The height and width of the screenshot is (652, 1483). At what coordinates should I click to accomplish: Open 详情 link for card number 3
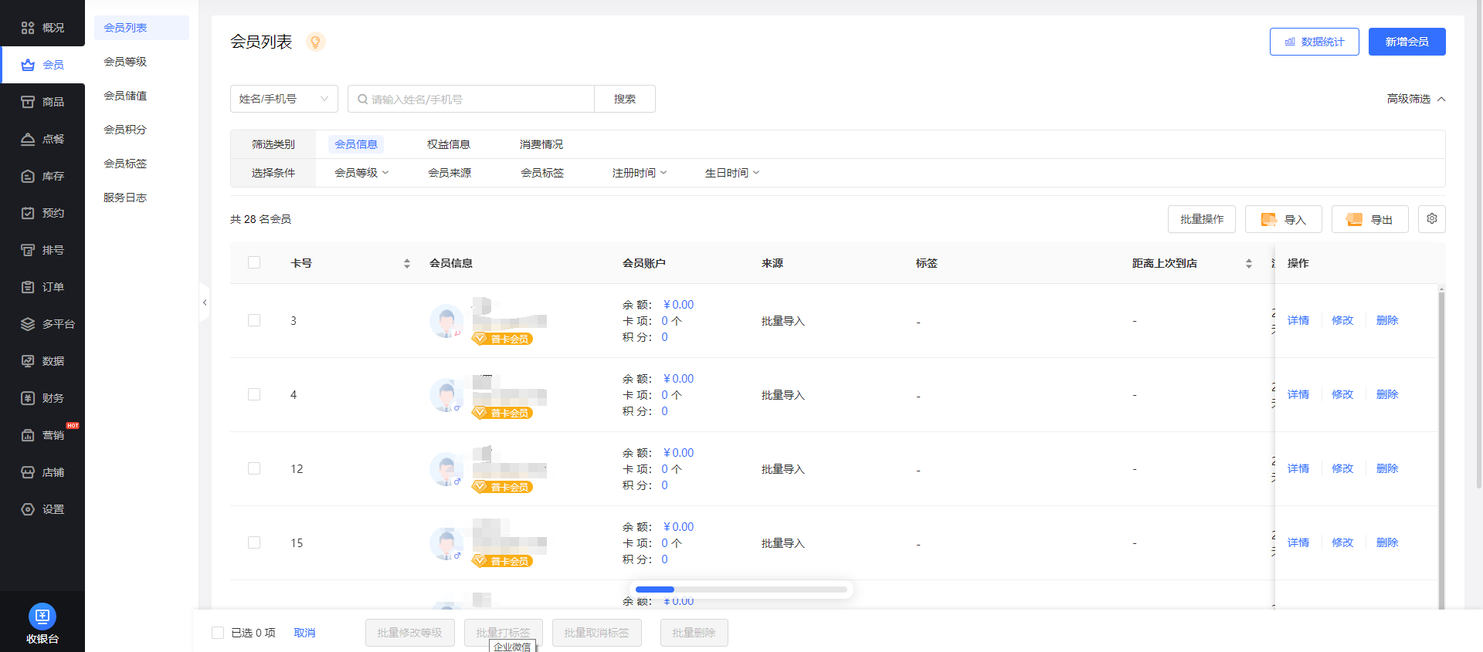1298,320
